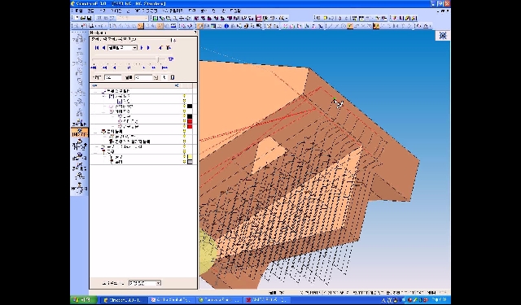Click the icon right of the speed slider
This screenshot has width=521, height=305.
click(x=171, y=59)
